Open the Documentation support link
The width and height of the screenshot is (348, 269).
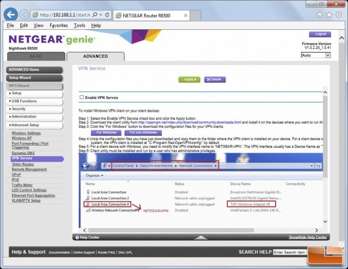coord(59,252)
